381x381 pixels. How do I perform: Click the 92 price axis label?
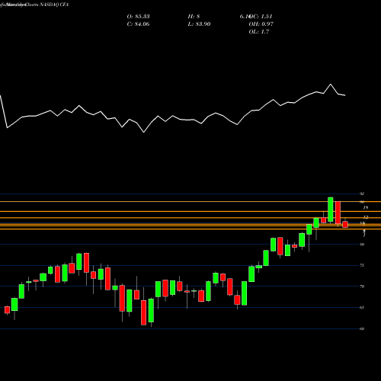point(362,194)
